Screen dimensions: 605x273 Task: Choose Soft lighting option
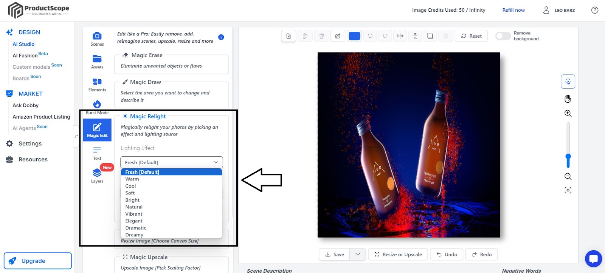click(171, 193)
